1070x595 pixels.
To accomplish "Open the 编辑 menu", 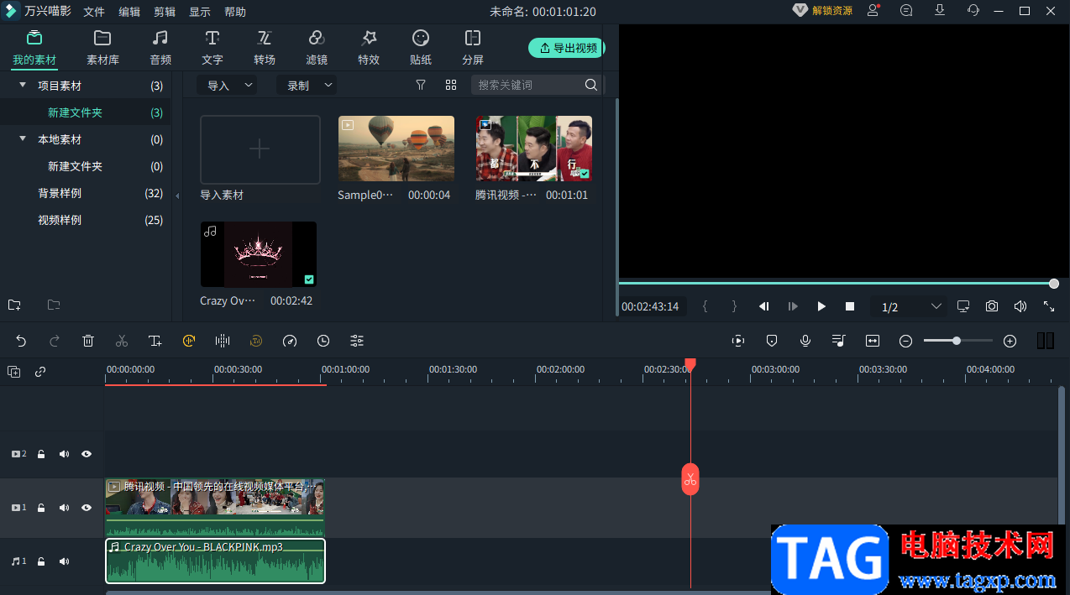I will point(129,12).
